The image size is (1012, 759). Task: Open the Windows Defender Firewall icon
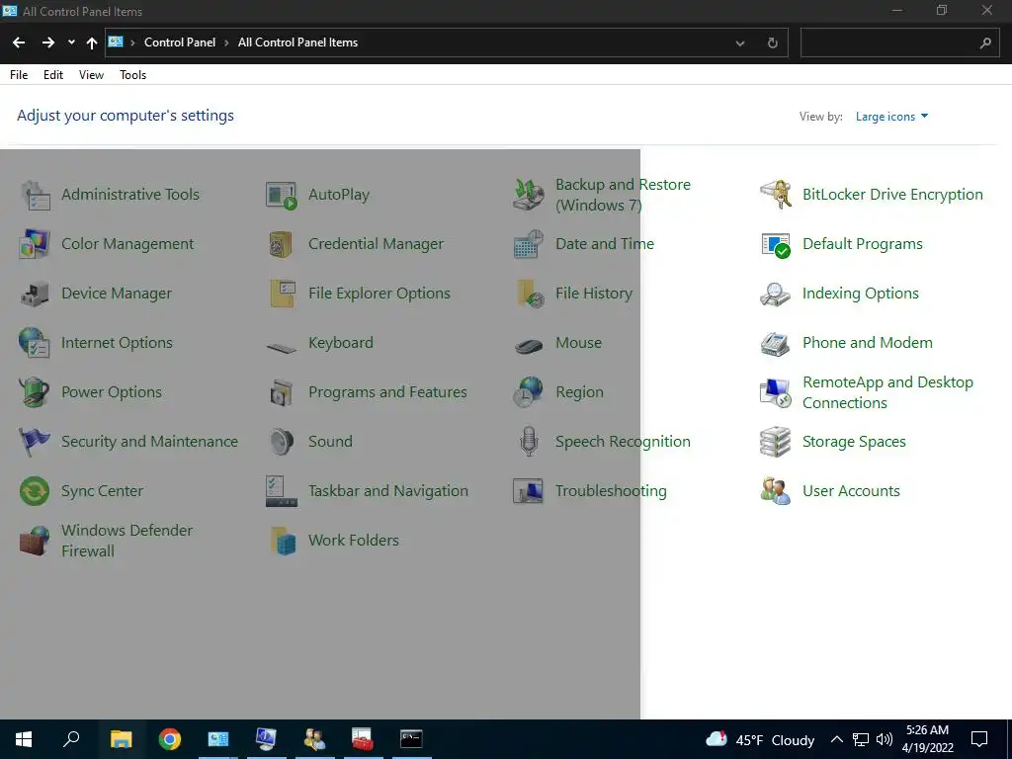(35, 541)
